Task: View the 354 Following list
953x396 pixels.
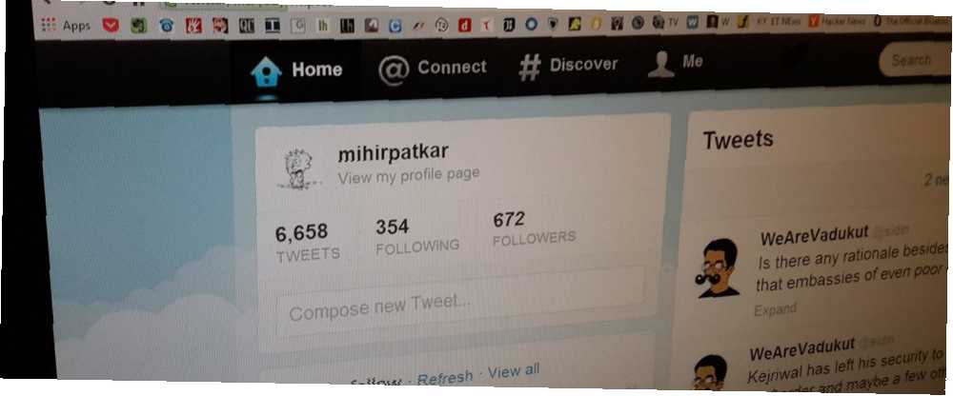Action: click(x=417, y=237)
